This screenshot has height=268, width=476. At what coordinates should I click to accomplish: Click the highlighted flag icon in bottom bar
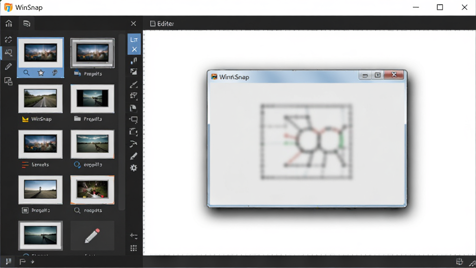point(8,261)
